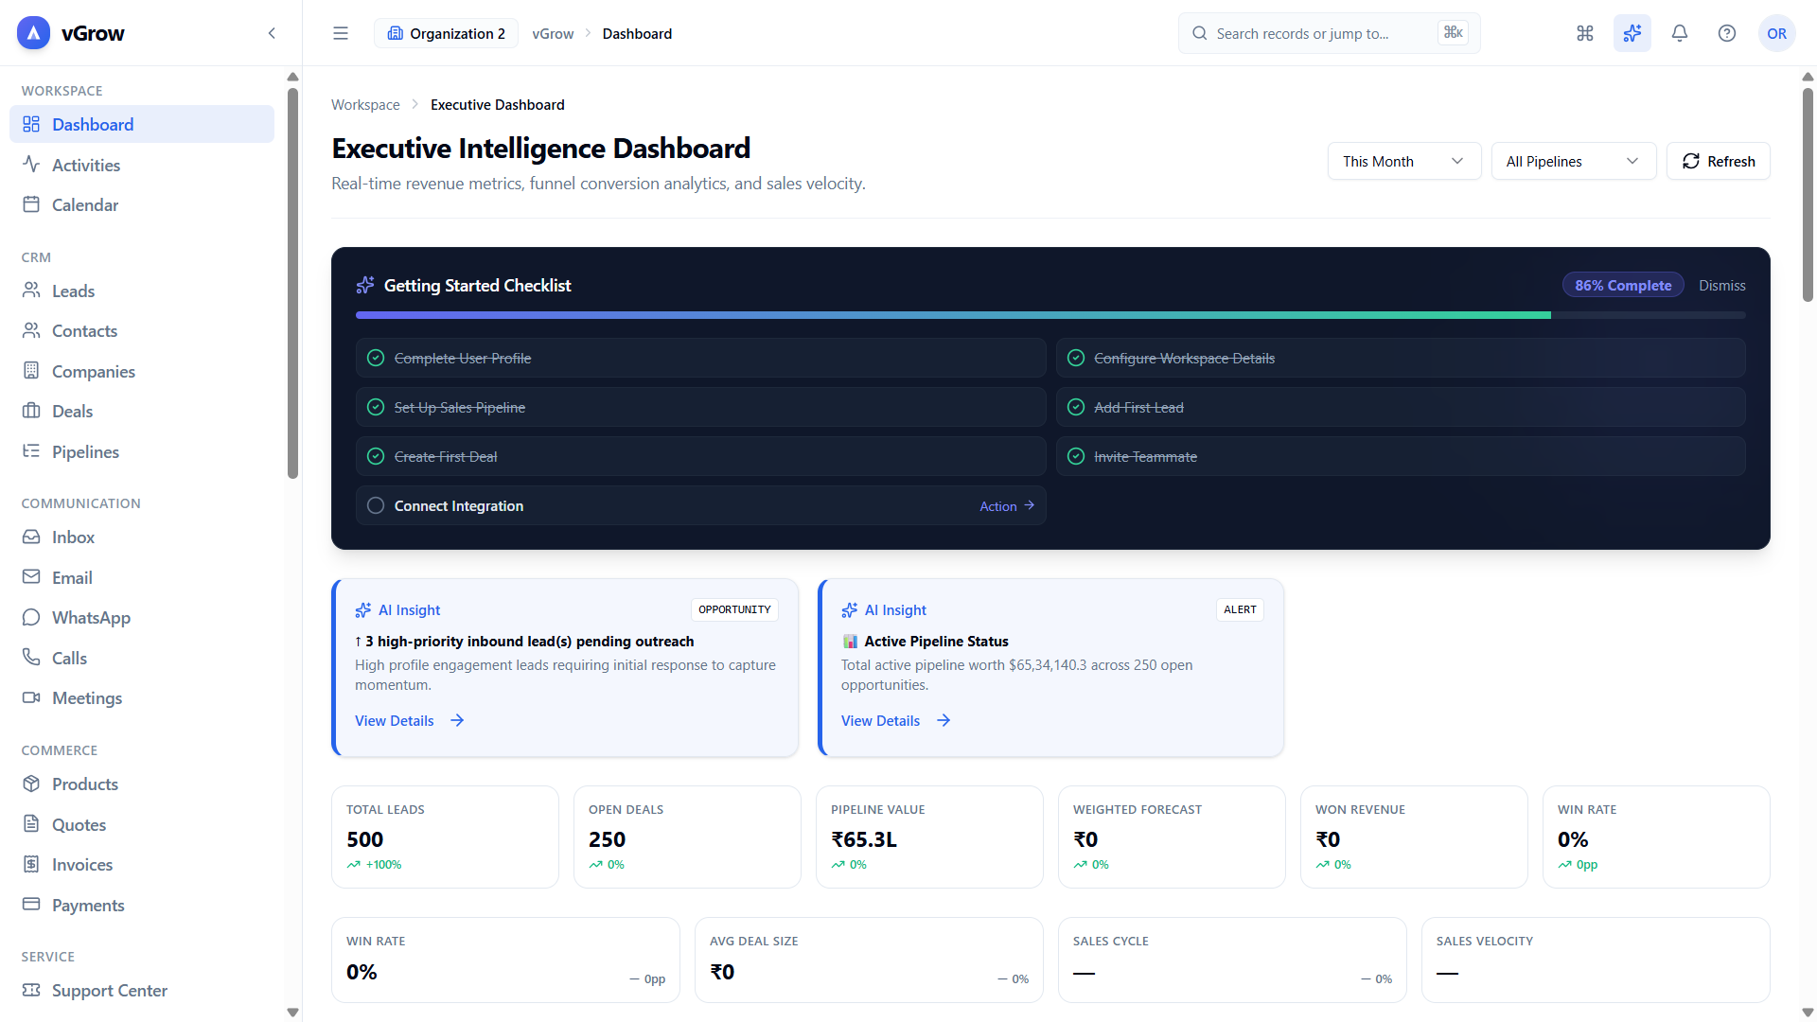Screen dimensions: 1817x1022
Task: Click the OPPORTUNITY tag on AI Insight
Action: click(734, 609)
